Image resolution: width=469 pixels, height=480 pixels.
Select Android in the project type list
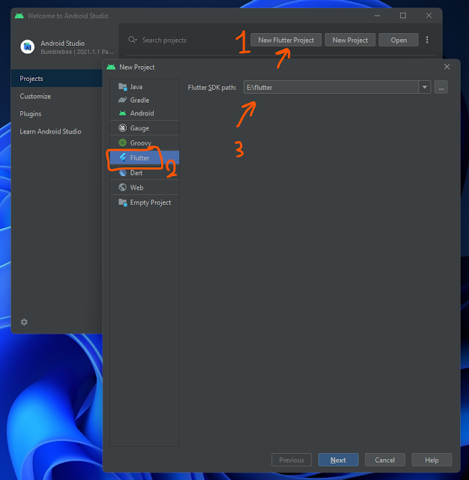145,113
